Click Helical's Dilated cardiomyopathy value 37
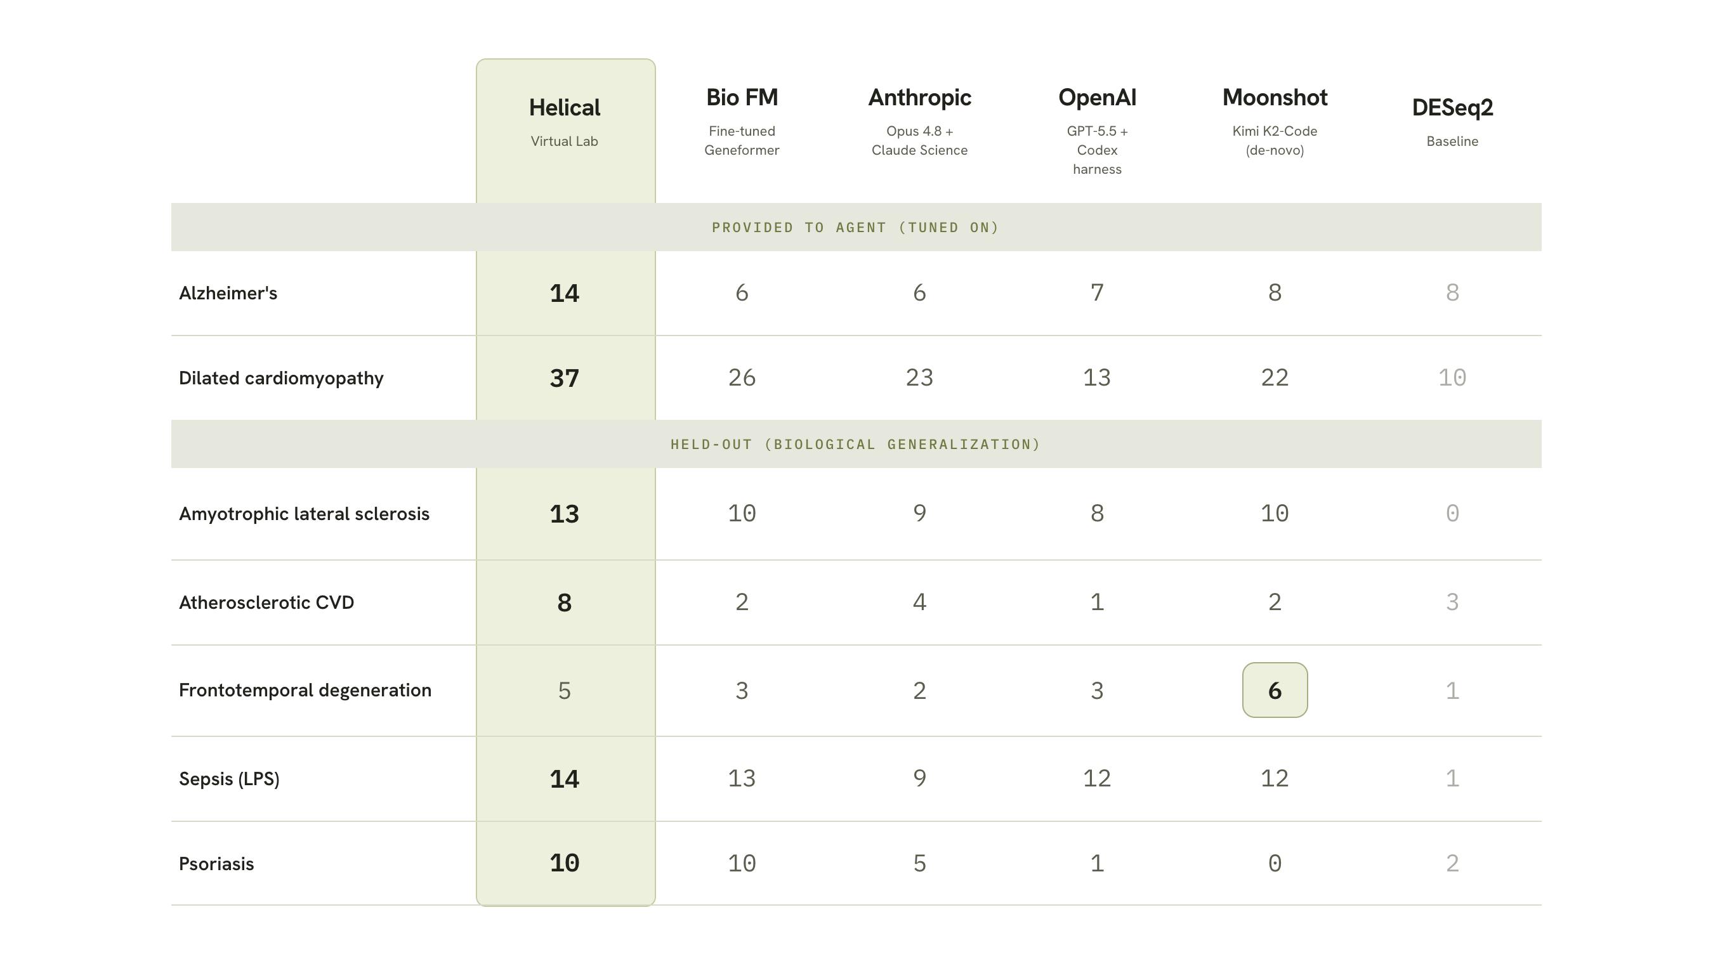Screen dimensions: 1713x964 pyautogui.click(x=565, y=378)
